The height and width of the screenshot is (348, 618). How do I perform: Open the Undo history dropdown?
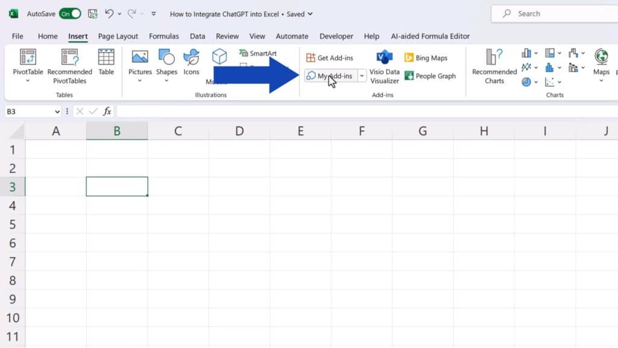119,14
